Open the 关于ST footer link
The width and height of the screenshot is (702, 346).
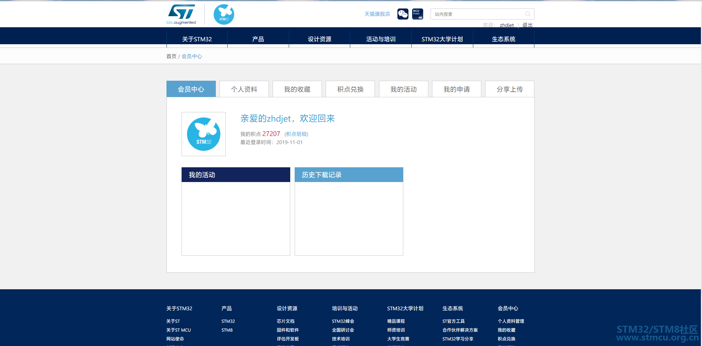tap(173, 321)
